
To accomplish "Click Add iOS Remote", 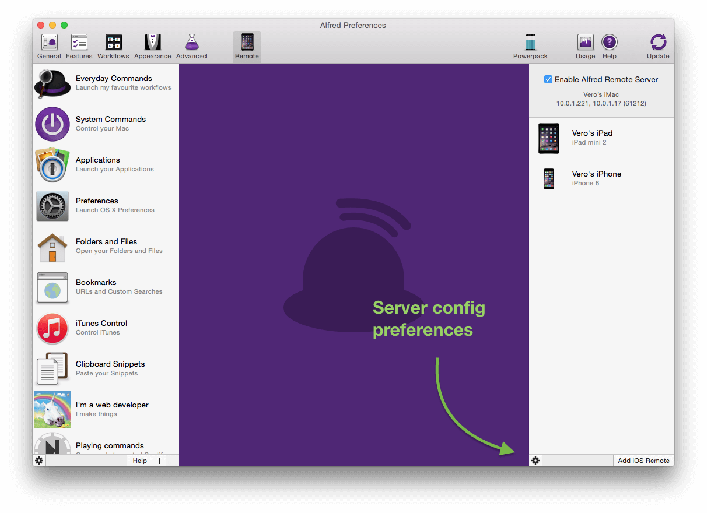I will 643,460.
